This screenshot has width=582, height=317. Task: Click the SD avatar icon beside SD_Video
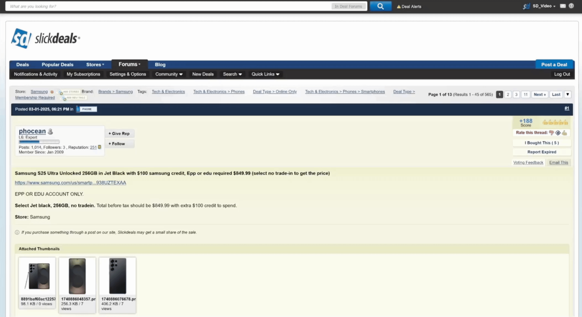[x=526, y=6]
